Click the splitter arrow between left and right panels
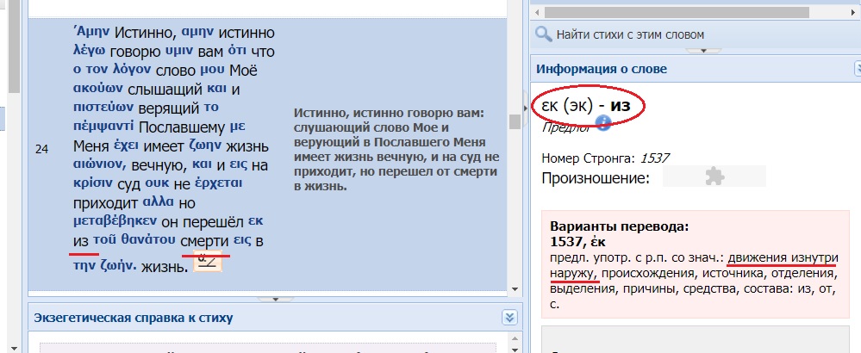Viewport: 861px width, 353px height. pos(526,108)
